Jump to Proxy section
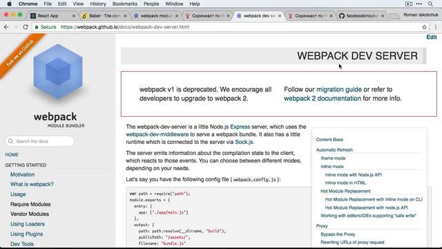 (x=322, y=226)
